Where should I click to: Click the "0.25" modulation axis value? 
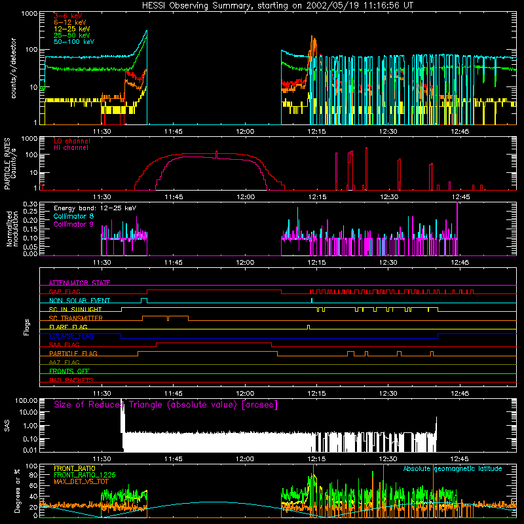pos(30,212)
